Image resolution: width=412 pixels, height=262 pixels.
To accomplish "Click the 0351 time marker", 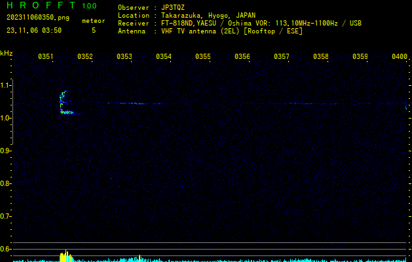I will pos(46,57).
